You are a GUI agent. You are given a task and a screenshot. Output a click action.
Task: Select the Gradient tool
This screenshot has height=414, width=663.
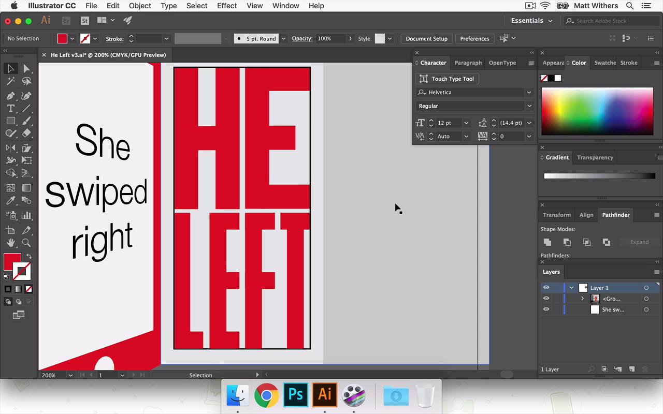click(26, 188)
